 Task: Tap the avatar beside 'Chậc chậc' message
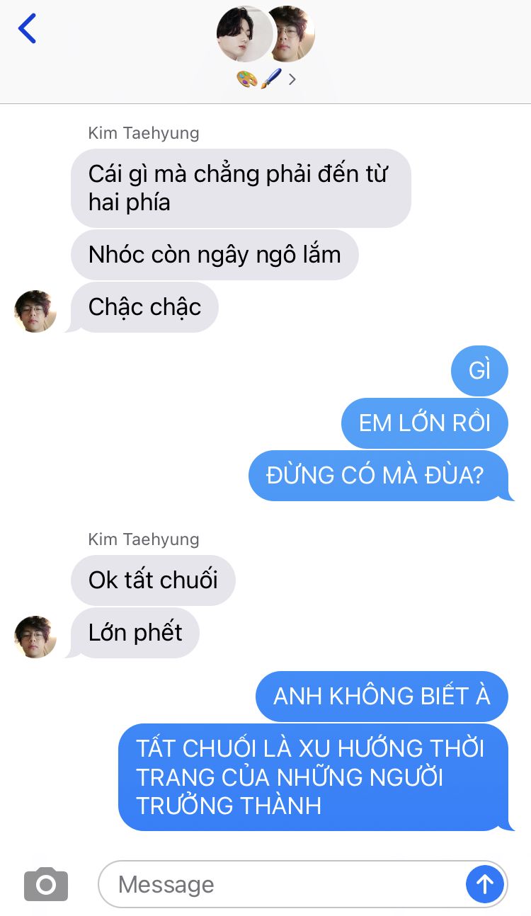coord(35,311)
